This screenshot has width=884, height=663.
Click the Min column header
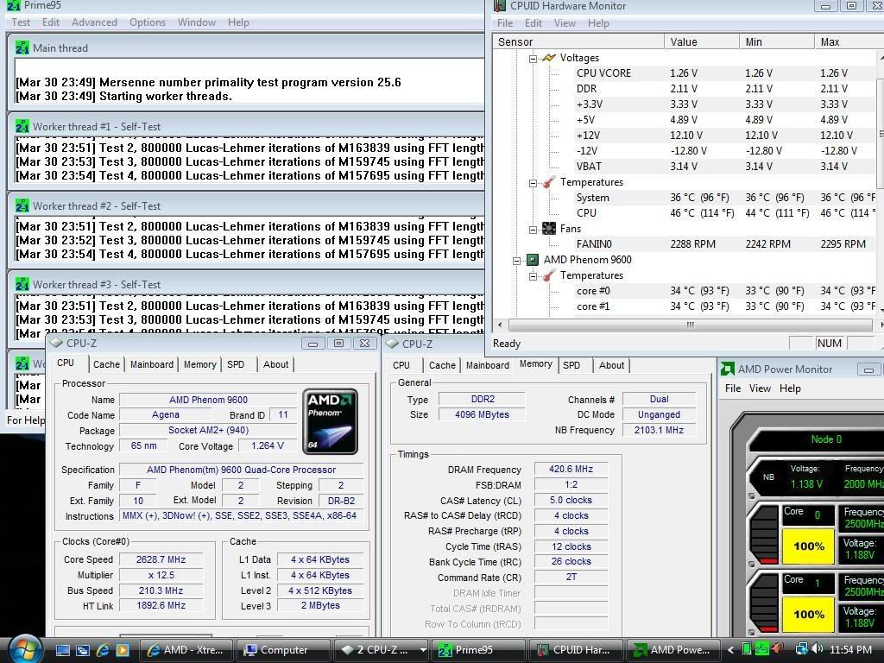(x=776, y=41)
